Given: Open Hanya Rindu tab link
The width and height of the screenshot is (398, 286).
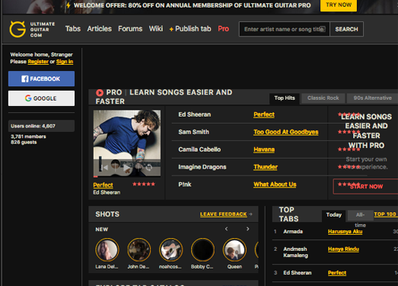Looking at the screenshot, I should point(343,249).
